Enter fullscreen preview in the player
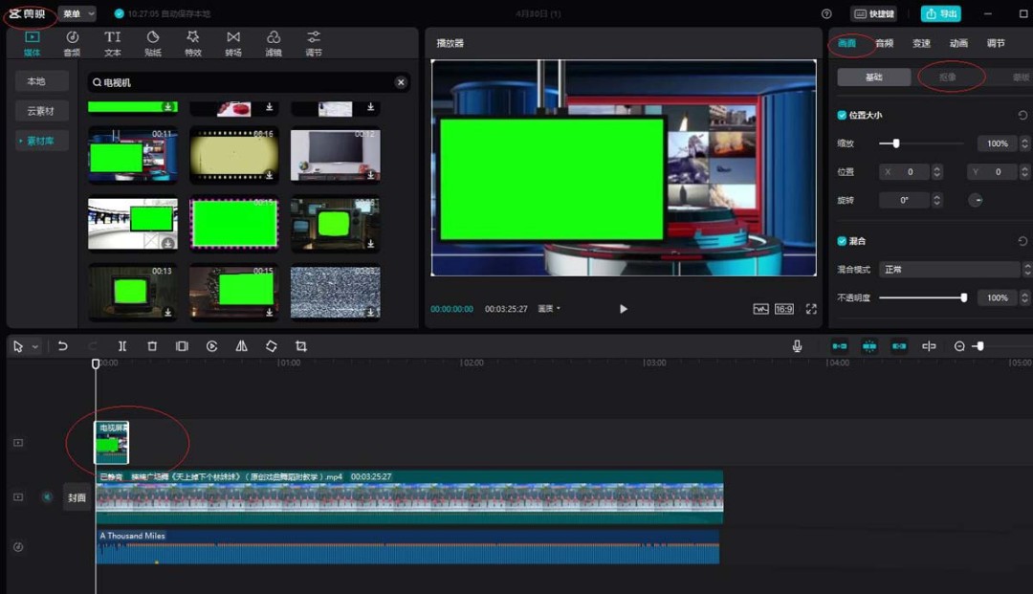The height and width of the screenshot is (594, 1033). [x=811, y=309]
